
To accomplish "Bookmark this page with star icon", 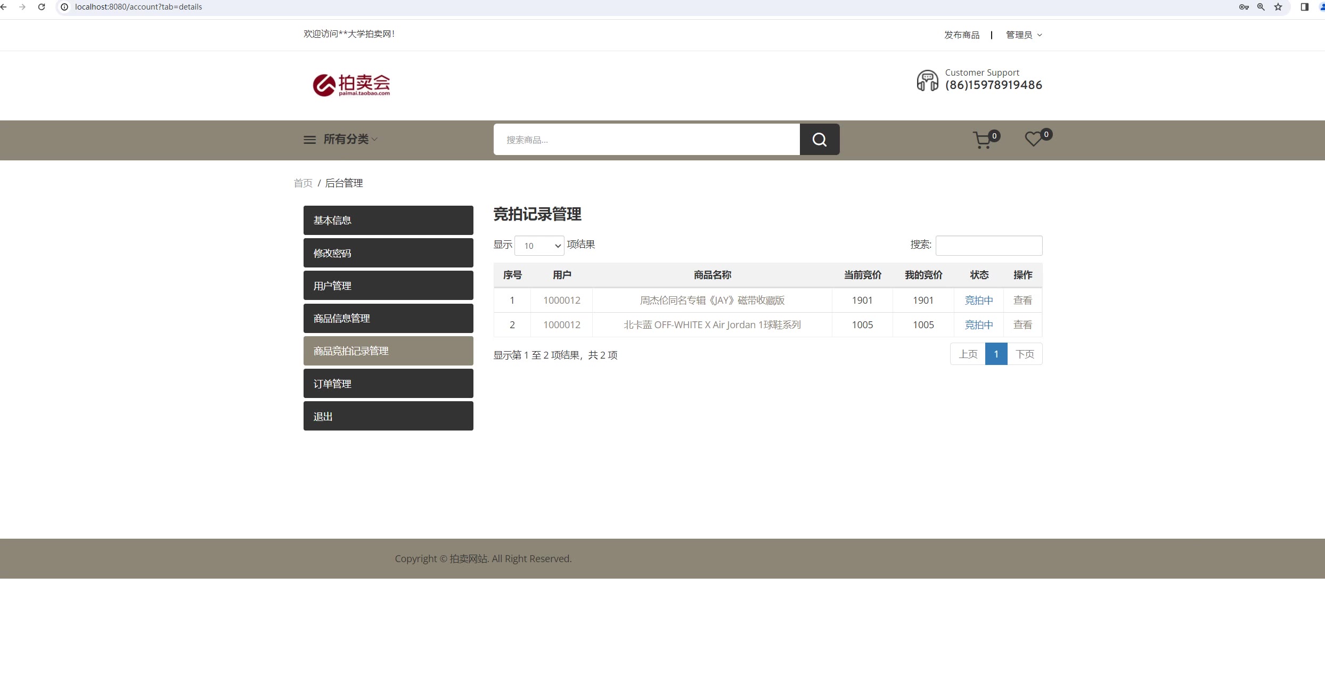I will click(1278, 7).
